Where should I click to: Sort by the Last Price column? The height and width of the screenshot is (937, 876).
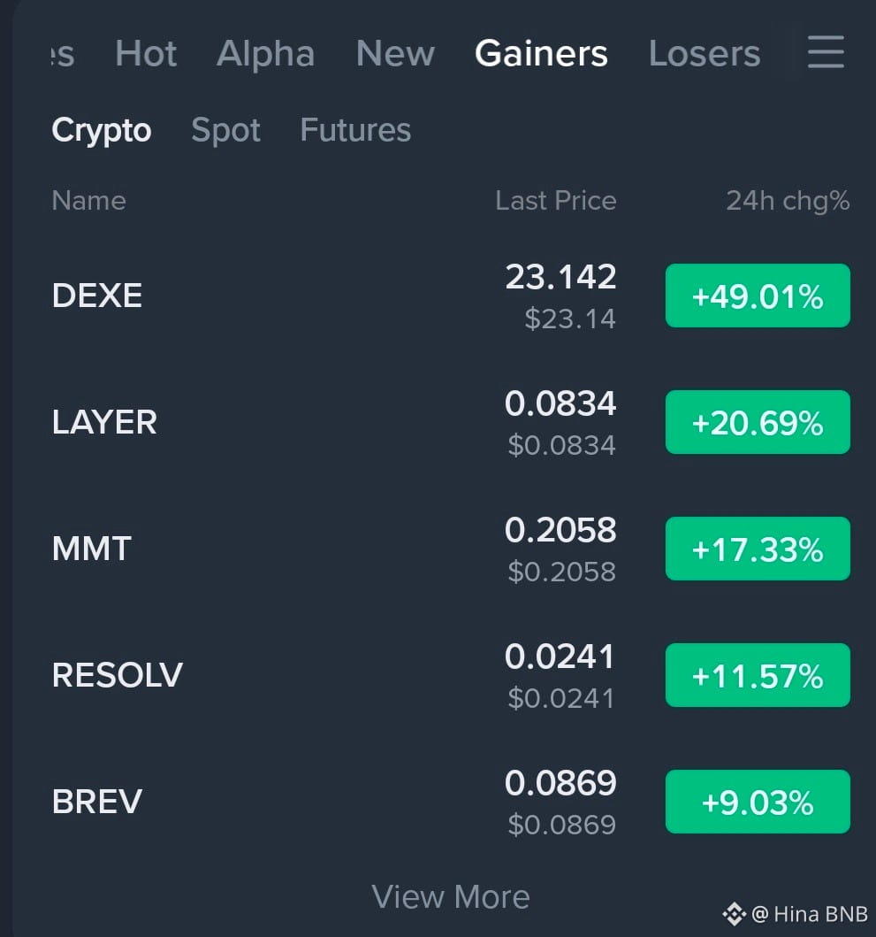point(556,200)
